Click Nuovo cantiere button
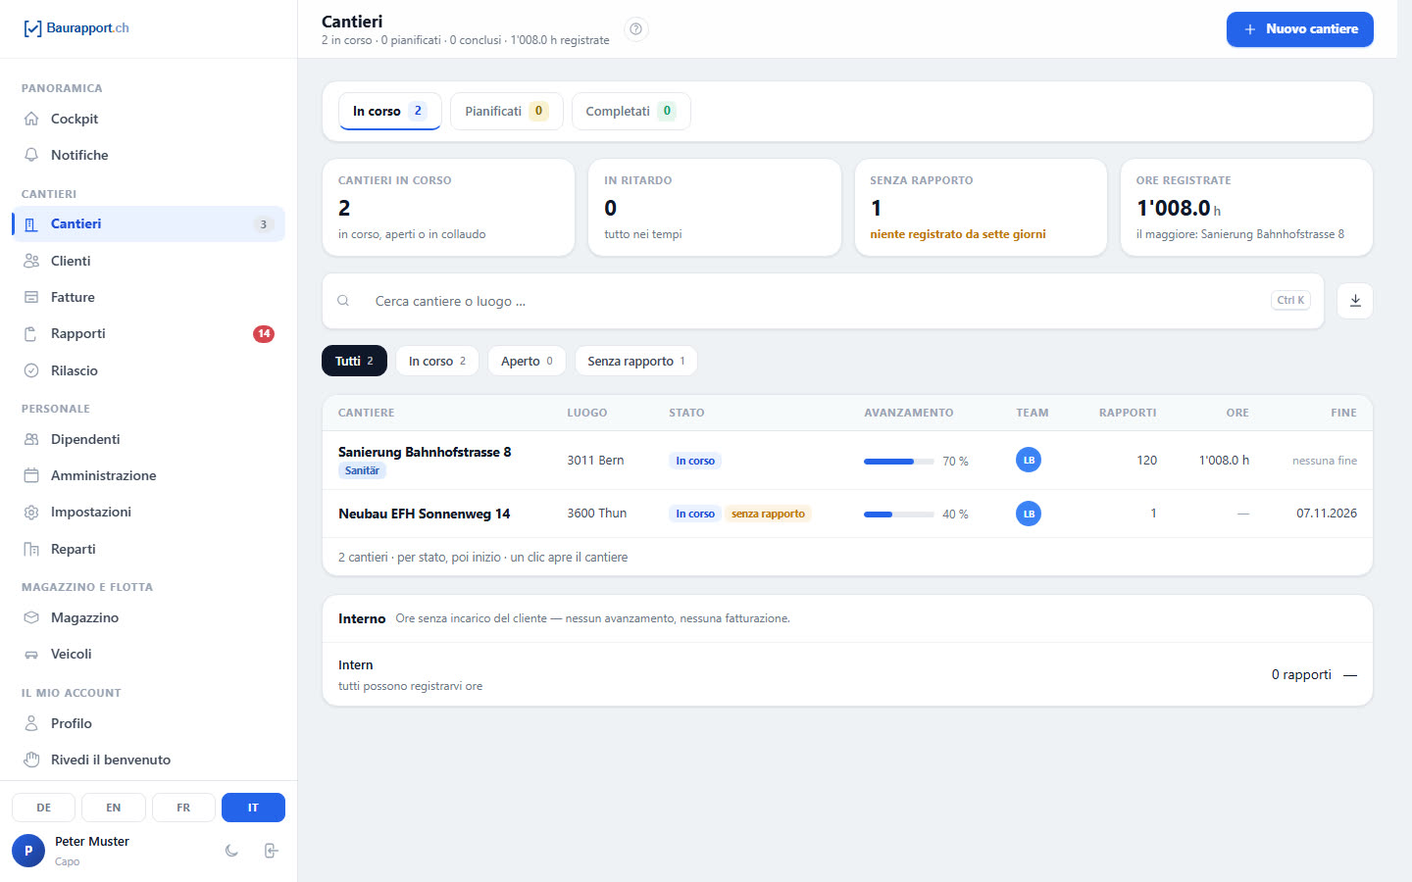1412x882 pixels. click(x=1300, y=29)
